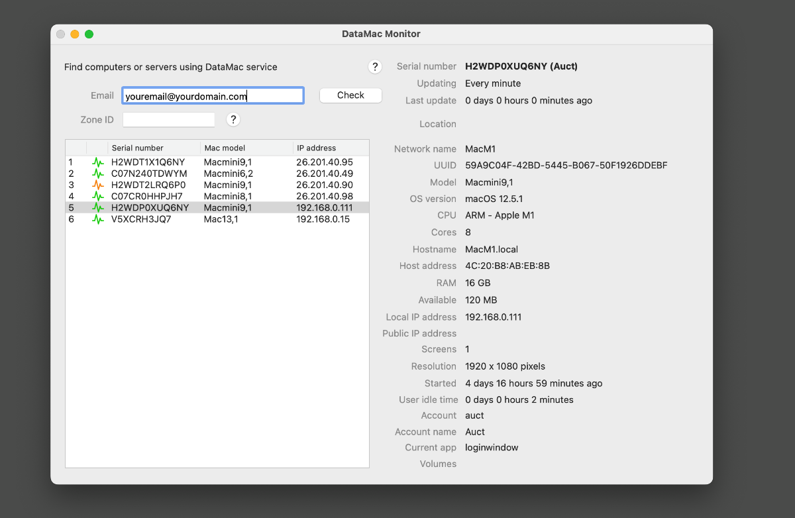Screen dimensions: 795x518
Task: Click the Hostname value MacM1.local
Action: tap(492, 250)
